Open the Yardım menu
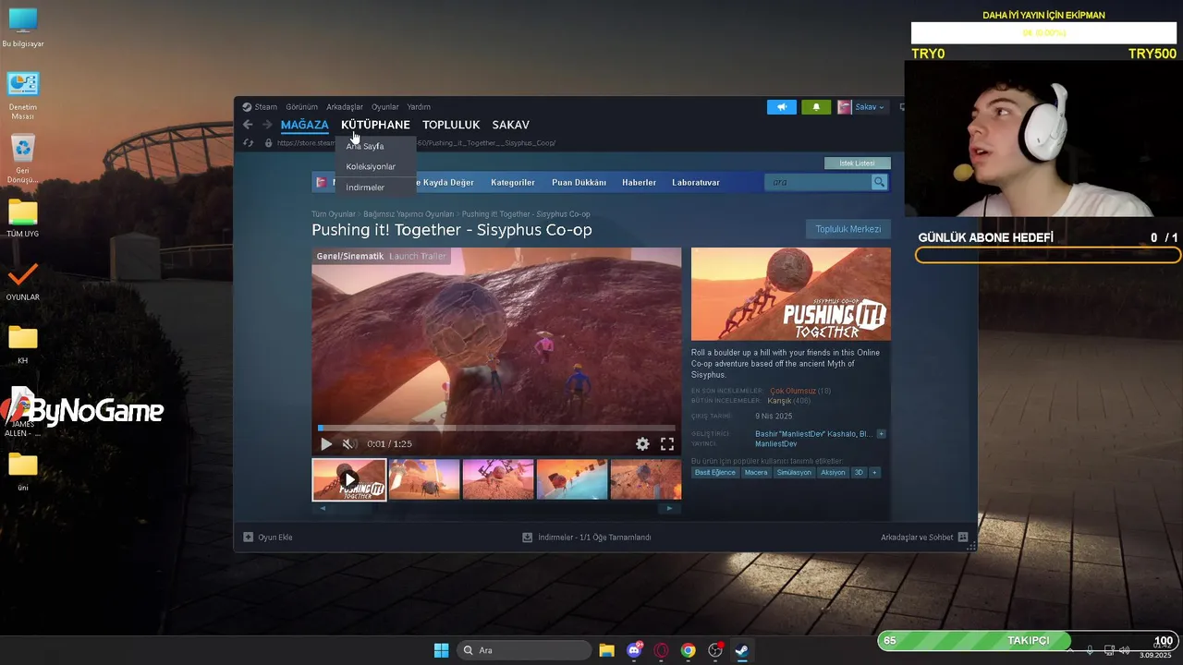Viewport: 1183px width, 665px height. pos(419,107)
